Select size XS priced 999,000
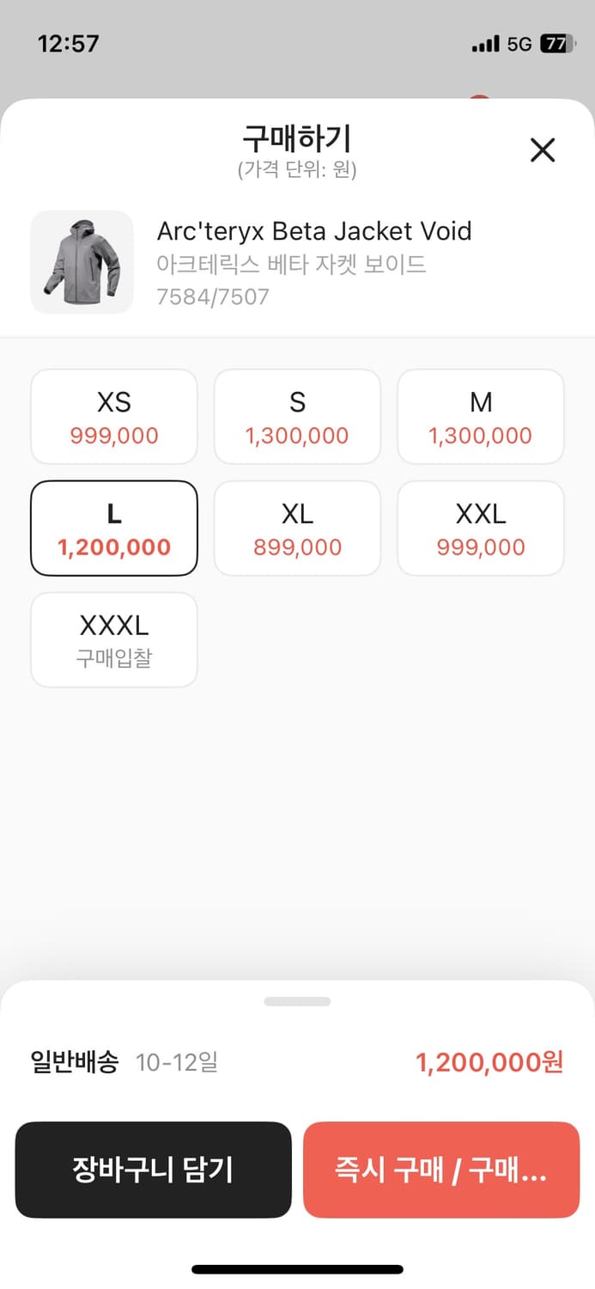 tap(114, 417)
